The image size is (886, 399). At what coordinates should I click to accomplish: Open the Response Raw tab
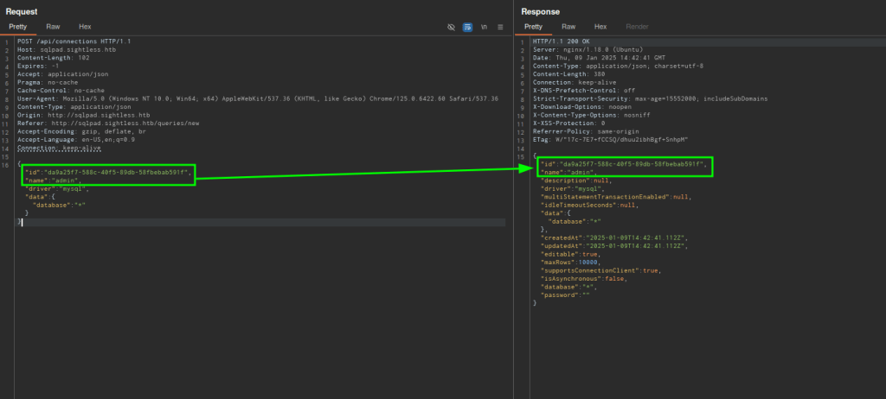tap(568, 27)
